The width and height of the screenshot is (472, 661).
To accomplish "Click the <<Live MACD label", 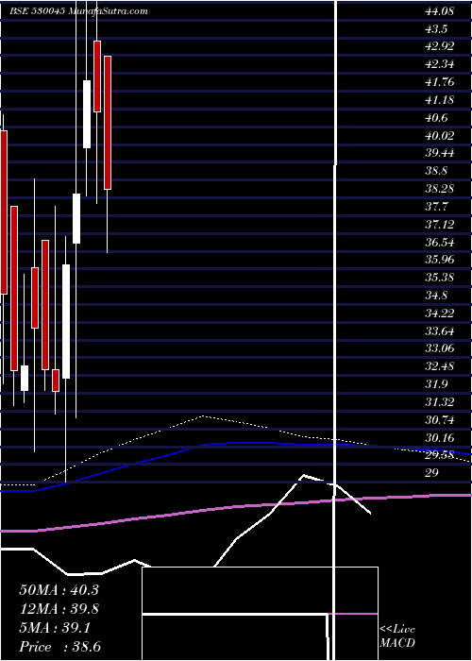I will [x=397, y=636].
